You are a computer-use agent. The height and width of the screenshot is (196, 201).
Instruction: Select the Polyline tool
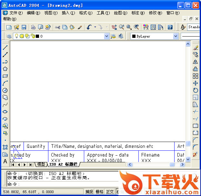click(x=5, y=62)
